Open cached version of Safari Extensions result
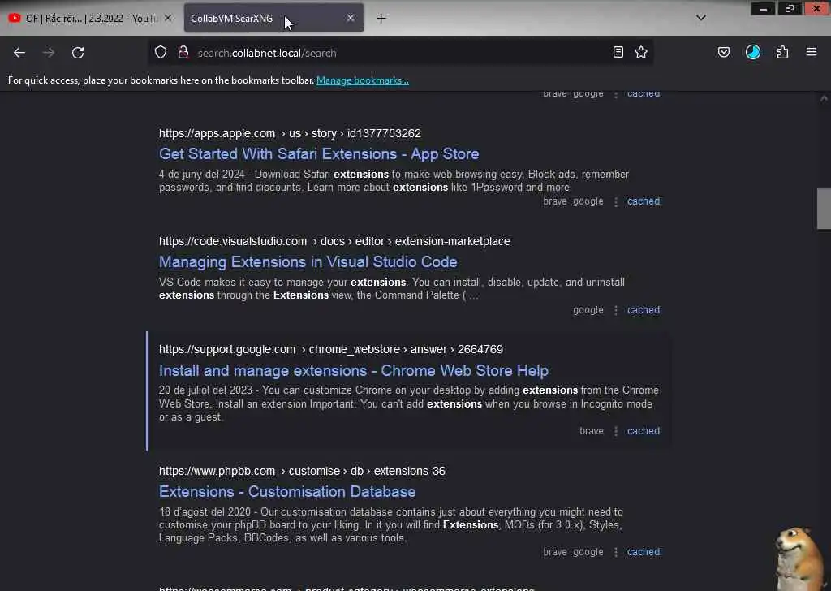 point(644,201)
